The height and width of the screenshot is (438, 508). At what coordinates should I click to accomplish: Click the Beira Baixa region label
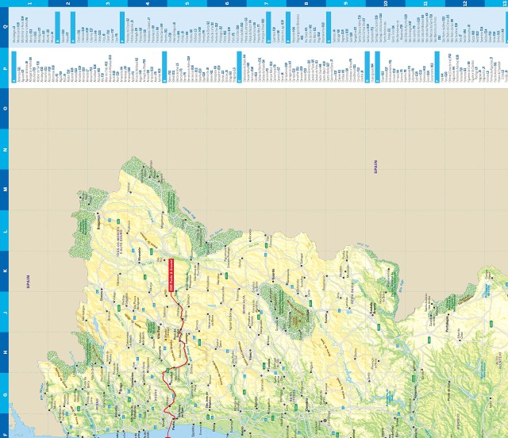tap(352, 293)
